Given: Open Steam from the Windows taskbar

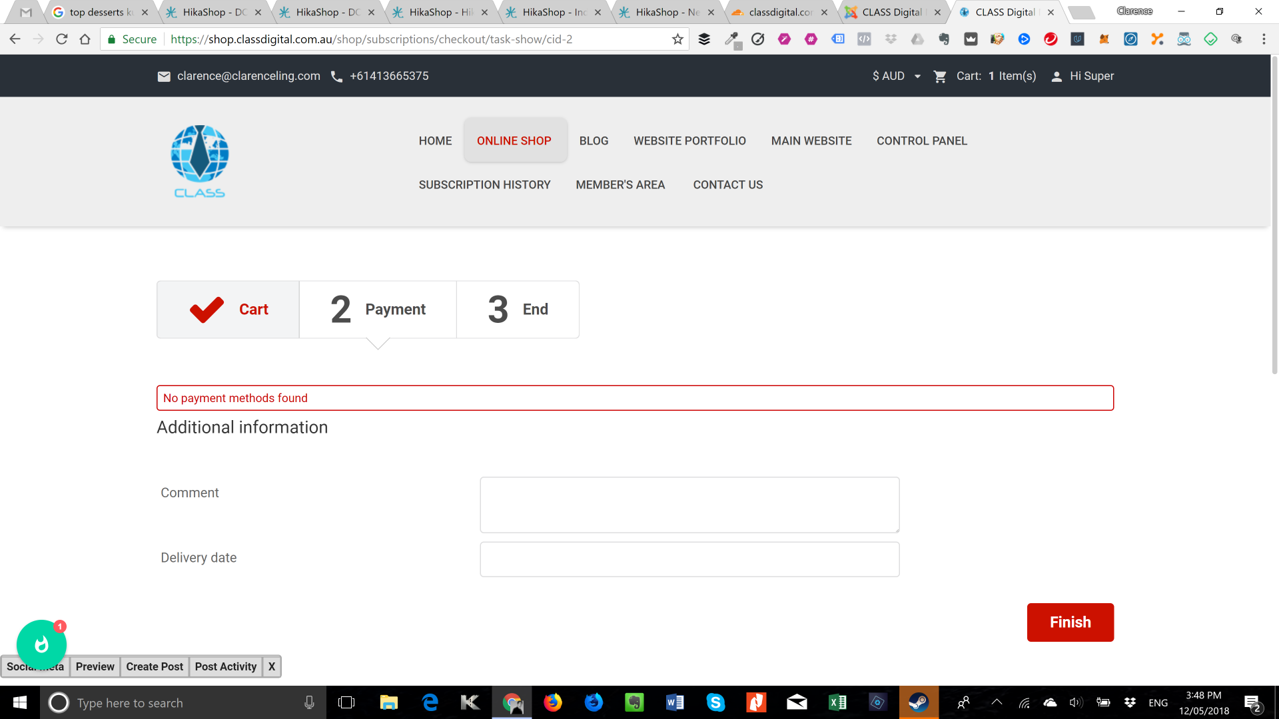Looking at the screenshot, I should [919, 702].
